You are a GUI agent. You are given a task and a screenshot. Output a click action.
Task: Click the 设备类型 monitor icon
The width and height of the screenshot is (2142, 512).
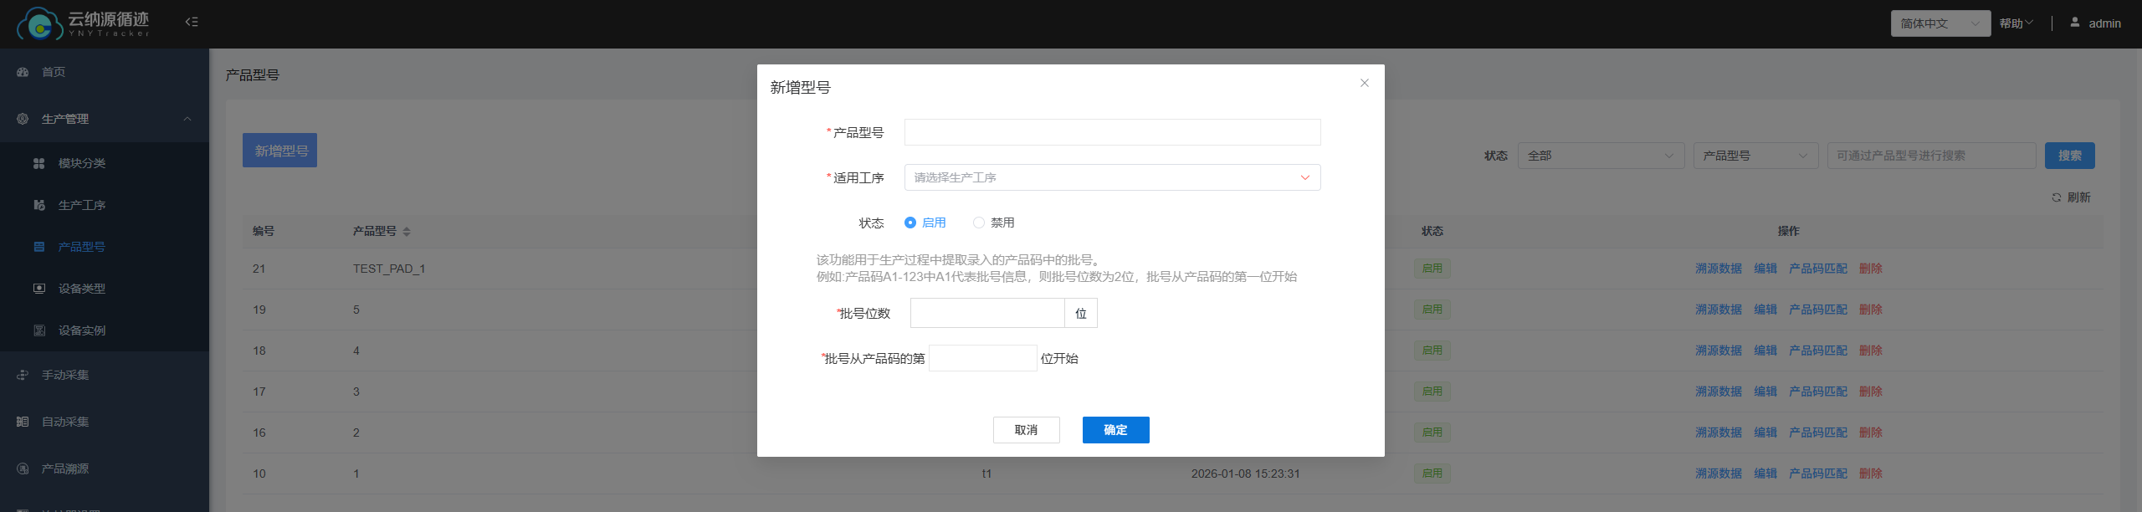pos(38,289)
